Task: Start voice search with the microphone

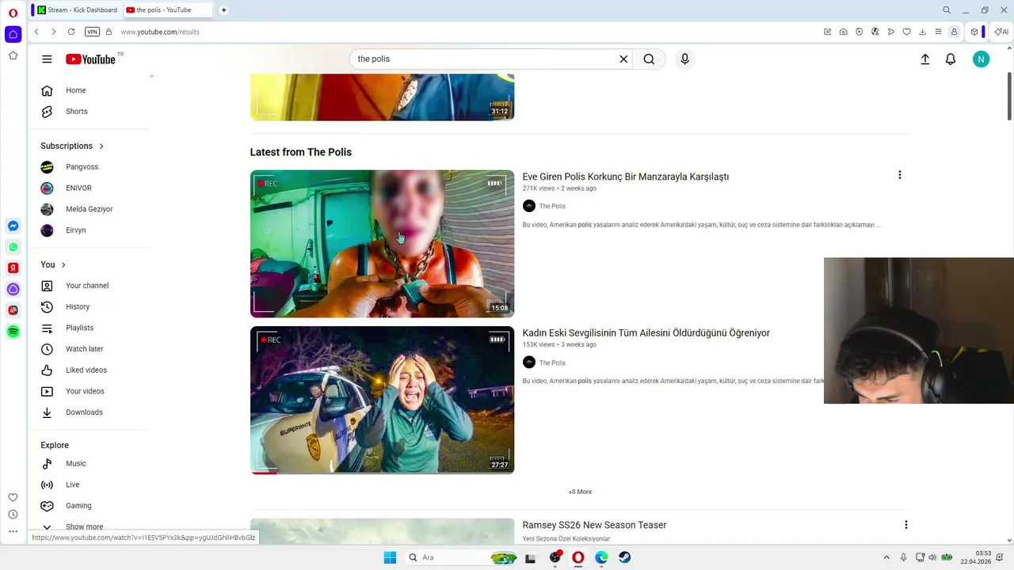Action: click(x=685, y=59)
